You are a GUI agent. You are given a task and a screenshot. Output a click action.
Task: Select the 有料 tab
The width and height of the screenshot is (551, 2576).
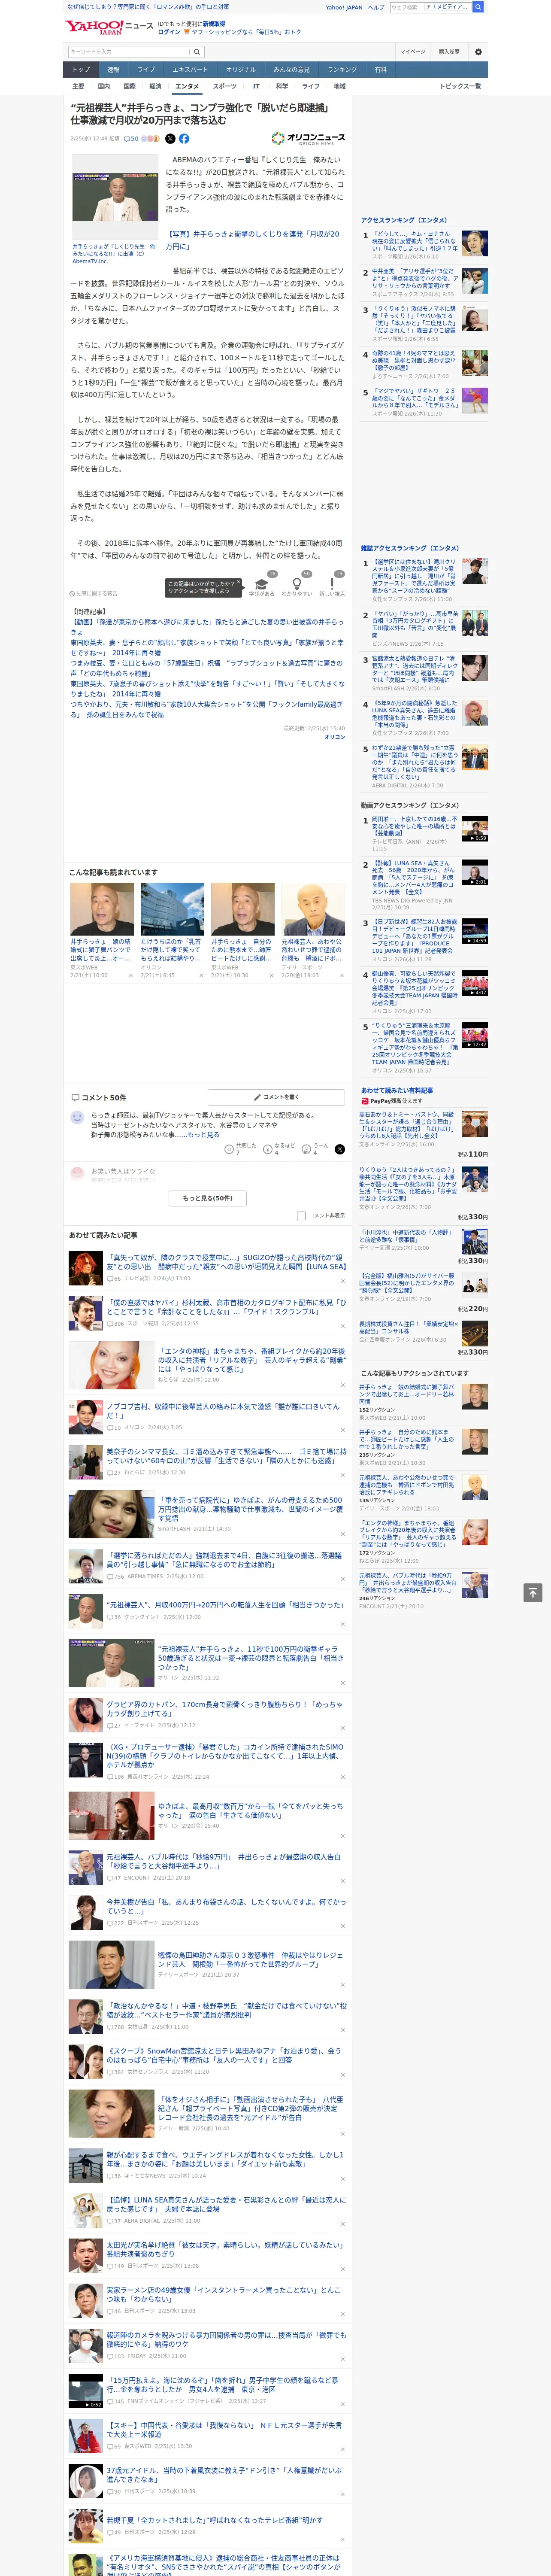pos(380,70)
